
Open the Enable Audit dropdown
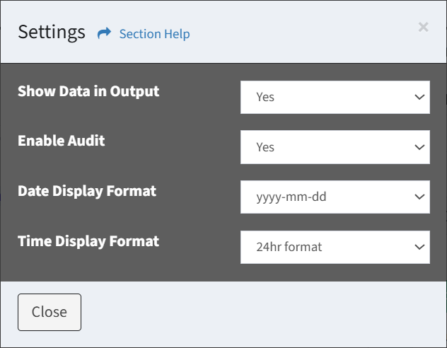[x=335, y=147]
